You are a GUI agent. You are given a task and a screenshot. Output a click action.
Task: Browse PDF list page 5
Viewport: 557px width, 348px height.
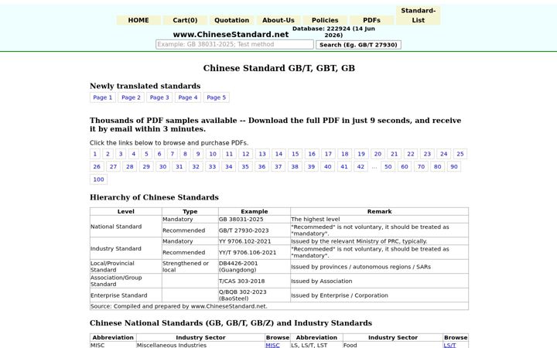coord(146,154)
